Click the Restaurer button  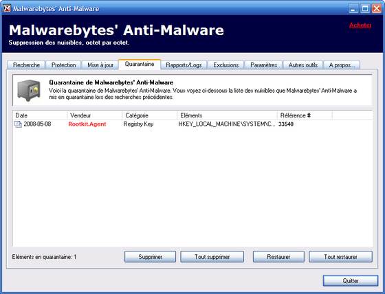point(278,257)
